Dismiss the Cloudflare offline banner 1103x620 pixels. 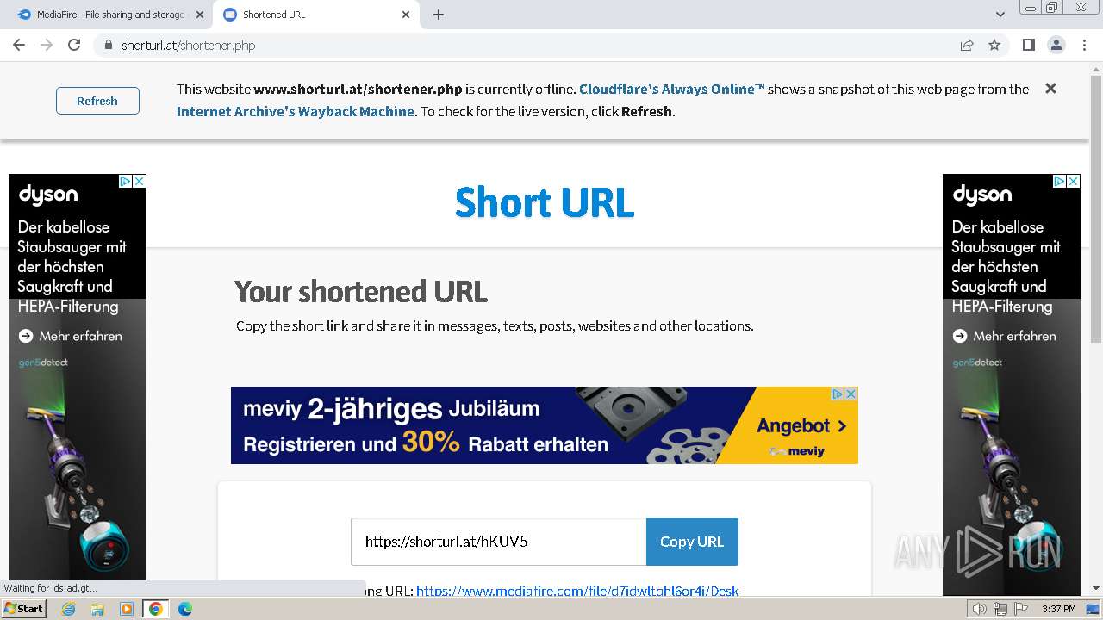pos(1050,89)
